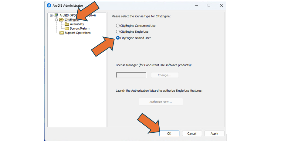Screen dimensions: 298x143
Task: Collapse the ArcGIS root tree node
Action: pos(51,15)
